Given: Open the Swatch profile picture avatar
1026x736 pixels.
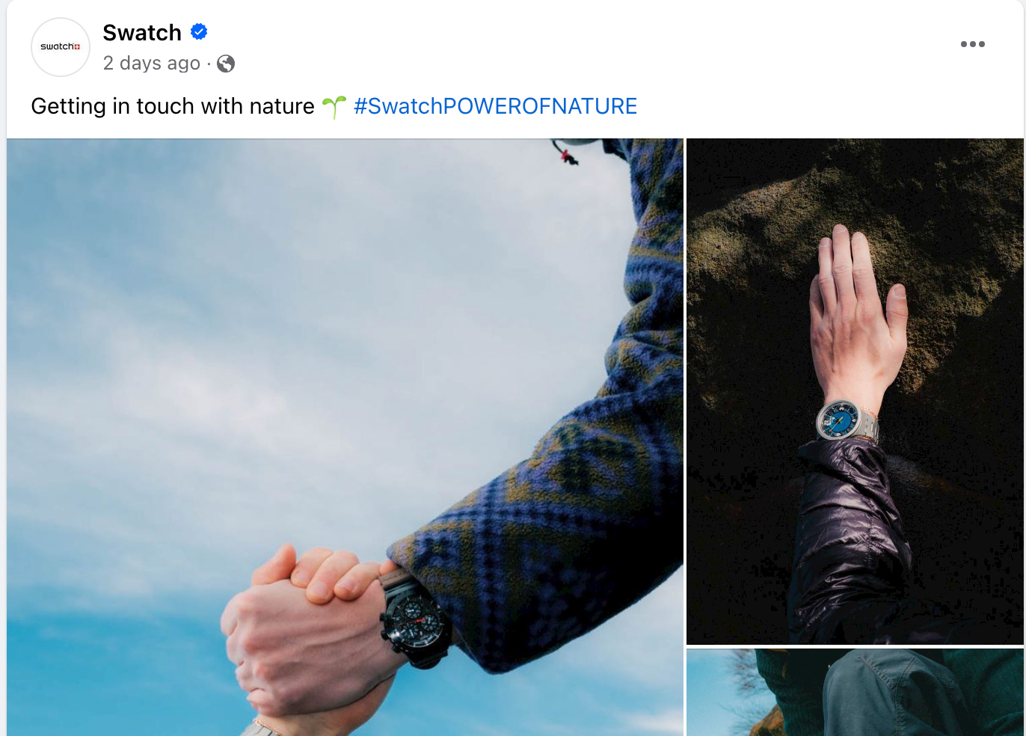Looking at the screenshot, I should click(x=61, y=47).
